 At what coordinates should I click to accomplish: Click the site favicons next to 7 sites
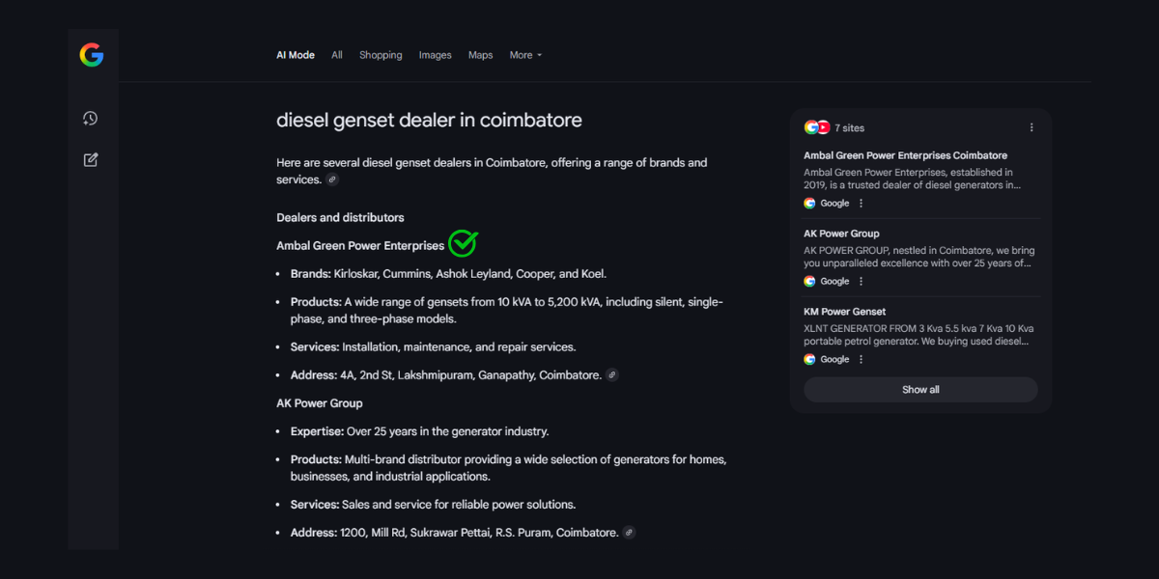click(x=817, y=127)
